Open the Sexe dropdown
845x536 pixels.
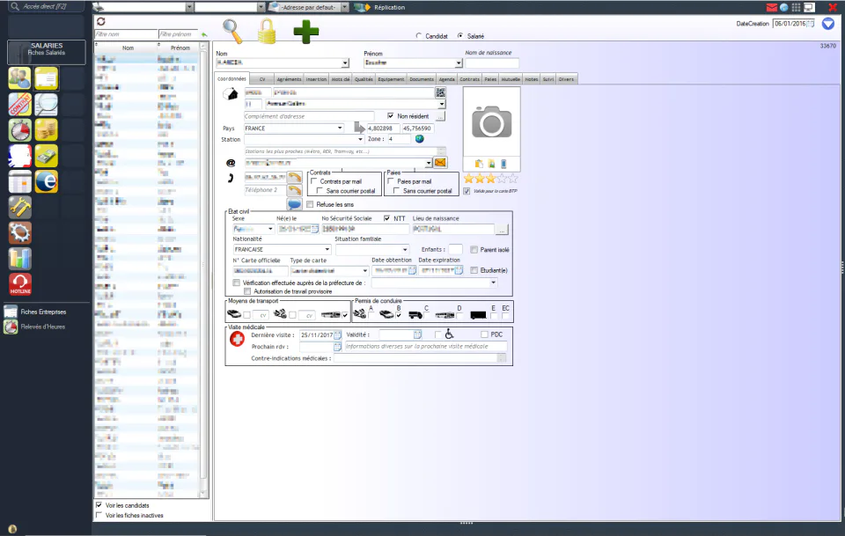coord(270,229)
